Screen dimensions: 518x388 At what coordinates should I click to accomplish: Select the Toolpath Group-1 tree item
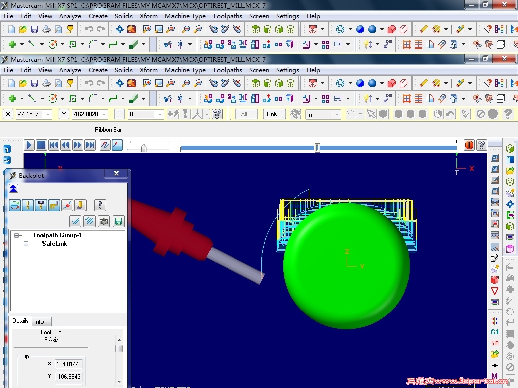(x=57, y=235)
